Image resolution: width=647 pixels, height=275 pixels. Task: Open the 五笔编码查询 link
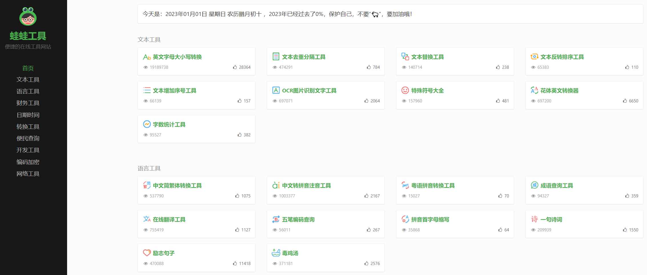click(298, 219)
